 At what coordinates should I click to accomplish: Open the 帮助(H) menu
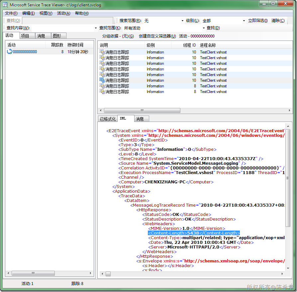pos(82,13)
